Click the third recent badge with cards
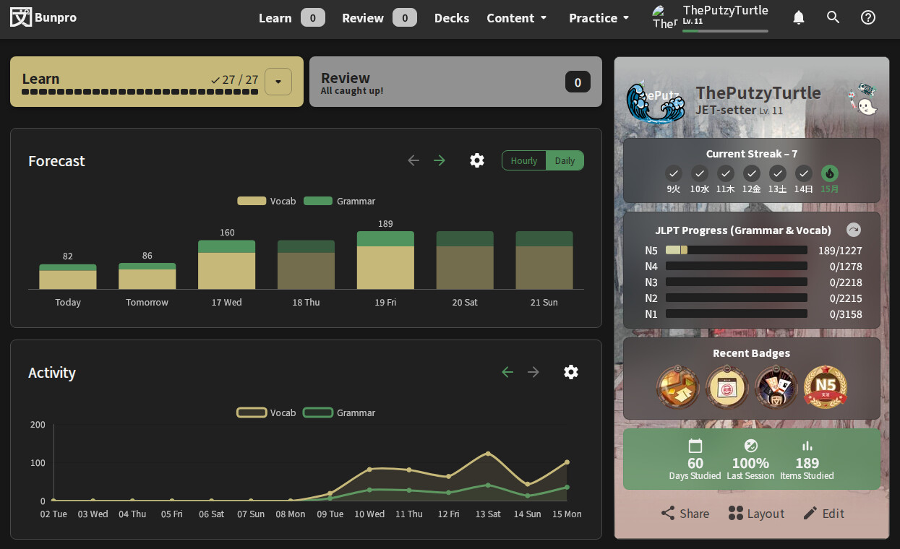The width and height of the screenshot is (900, 549). pos(776,387)
